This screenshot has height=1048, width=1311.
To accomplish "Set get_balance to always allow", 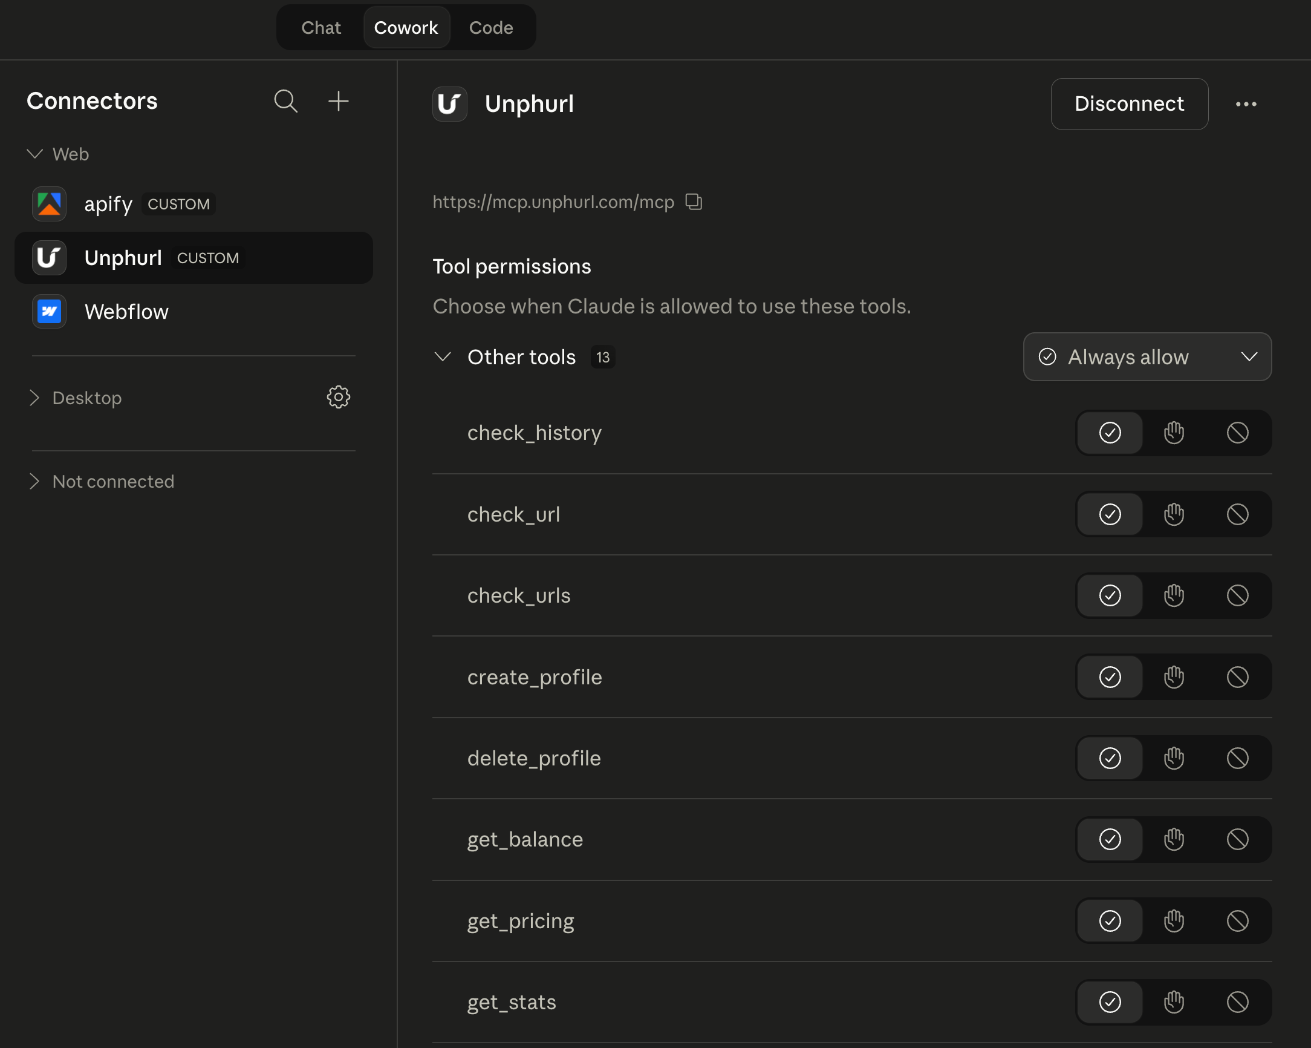I will (1110, 839).
